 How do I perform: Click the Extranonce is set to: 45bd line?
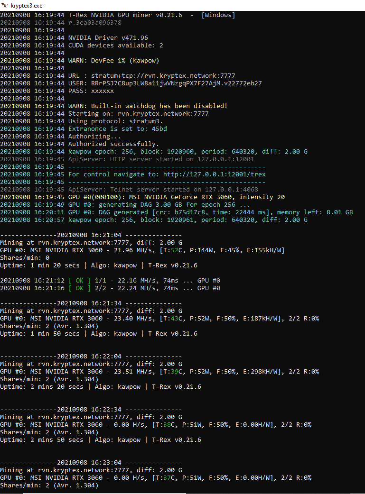[x=83, y=128]
